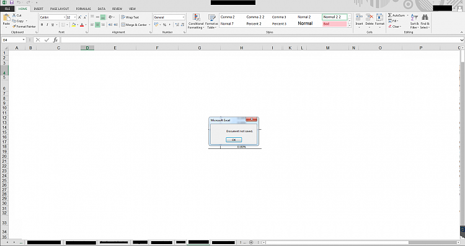Click the AutoSum sigma icon
465x246 pixels.
point(390,15)
